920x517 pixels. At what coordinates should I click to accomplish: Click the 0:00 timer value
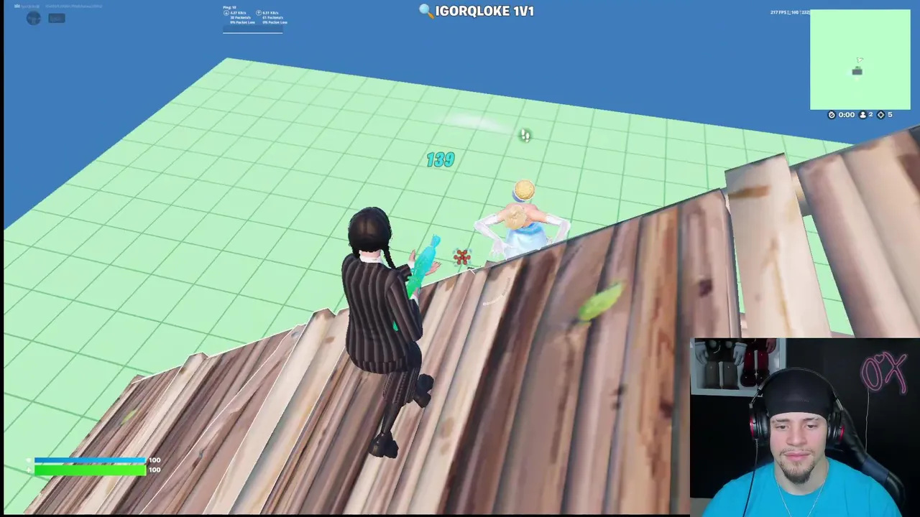[x=847, y=115]
